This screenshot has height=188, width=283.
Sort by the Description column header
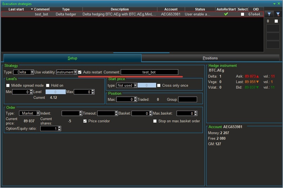pyautogui.click(x=120, y=9)
